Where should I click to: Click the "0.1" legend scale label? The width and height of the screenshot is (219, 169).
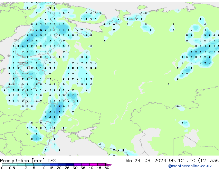pos(4,168)
